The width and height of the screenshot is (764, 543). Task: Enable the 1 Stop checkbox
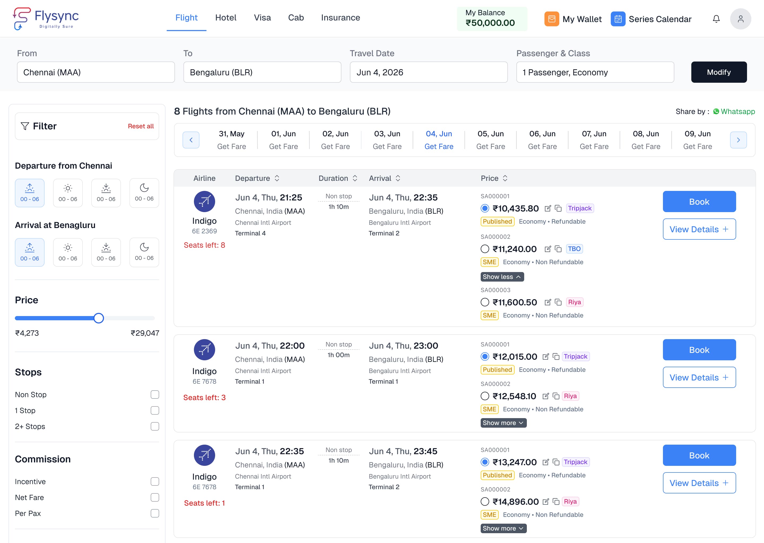pyautogui.click(x=155, y=411)
